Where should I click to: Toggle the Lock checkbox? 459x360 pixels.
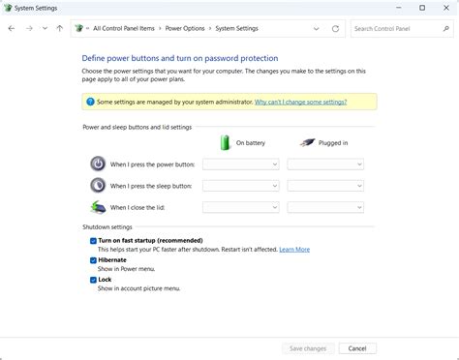coord(93,280)
